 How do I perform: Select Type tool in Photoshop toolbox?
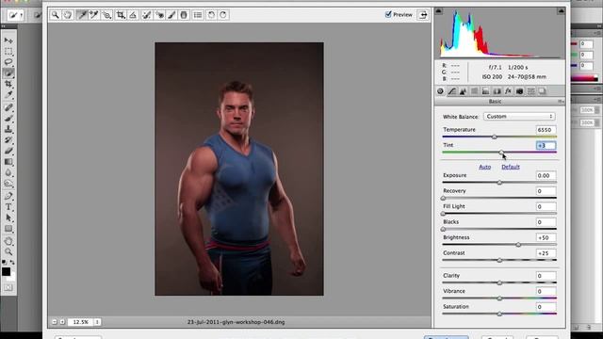(x=8, y=207)
